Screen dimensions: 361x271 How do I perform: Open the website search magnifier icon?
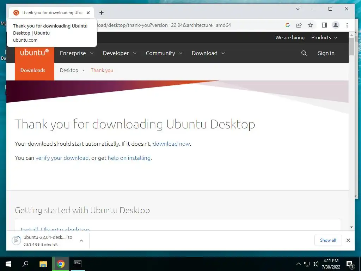pyautogui.click(x=304, y=53)
